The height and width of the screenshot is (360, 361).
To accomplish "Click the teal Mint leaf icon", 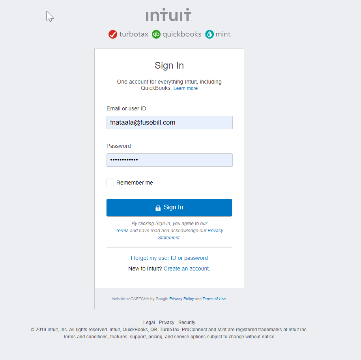I will point(209,34).
